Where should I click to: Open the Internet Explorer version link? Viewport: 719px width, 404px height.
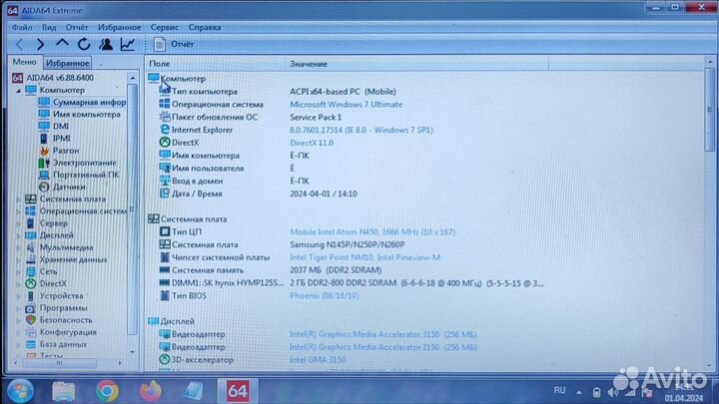360,130
